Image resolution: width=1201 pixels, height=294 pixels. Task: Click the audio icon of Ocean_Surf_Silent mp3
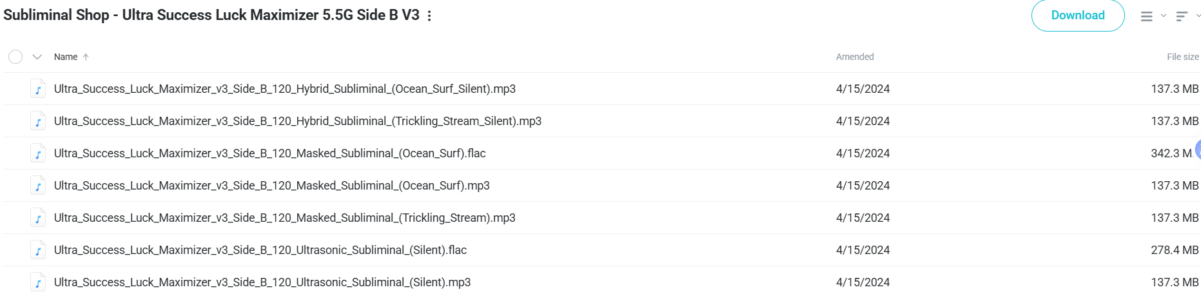click(38, 89)
